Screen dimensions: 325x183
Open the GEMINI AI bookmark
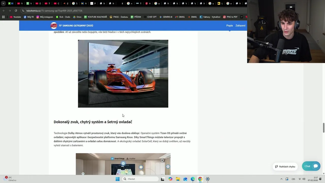click(x=166, y=17)
